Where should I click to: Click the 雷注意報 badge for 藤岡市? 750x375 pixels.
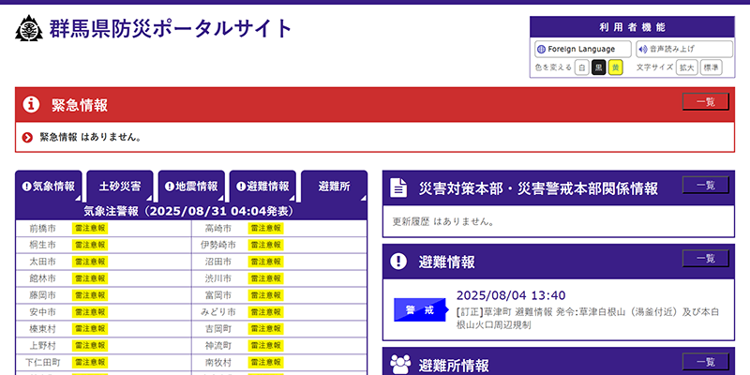90,295
